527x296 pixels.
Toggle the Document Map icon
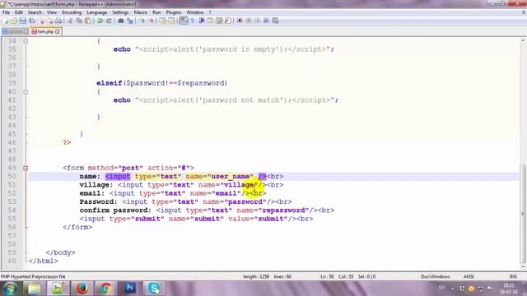pyautogui.click(x=219, y=21)
